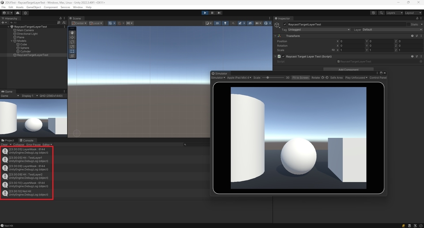Click Fit to Screen in the Simulator
Image resolution: width=424 pixels, height=228 pixels.
click(x=300, y=77)
